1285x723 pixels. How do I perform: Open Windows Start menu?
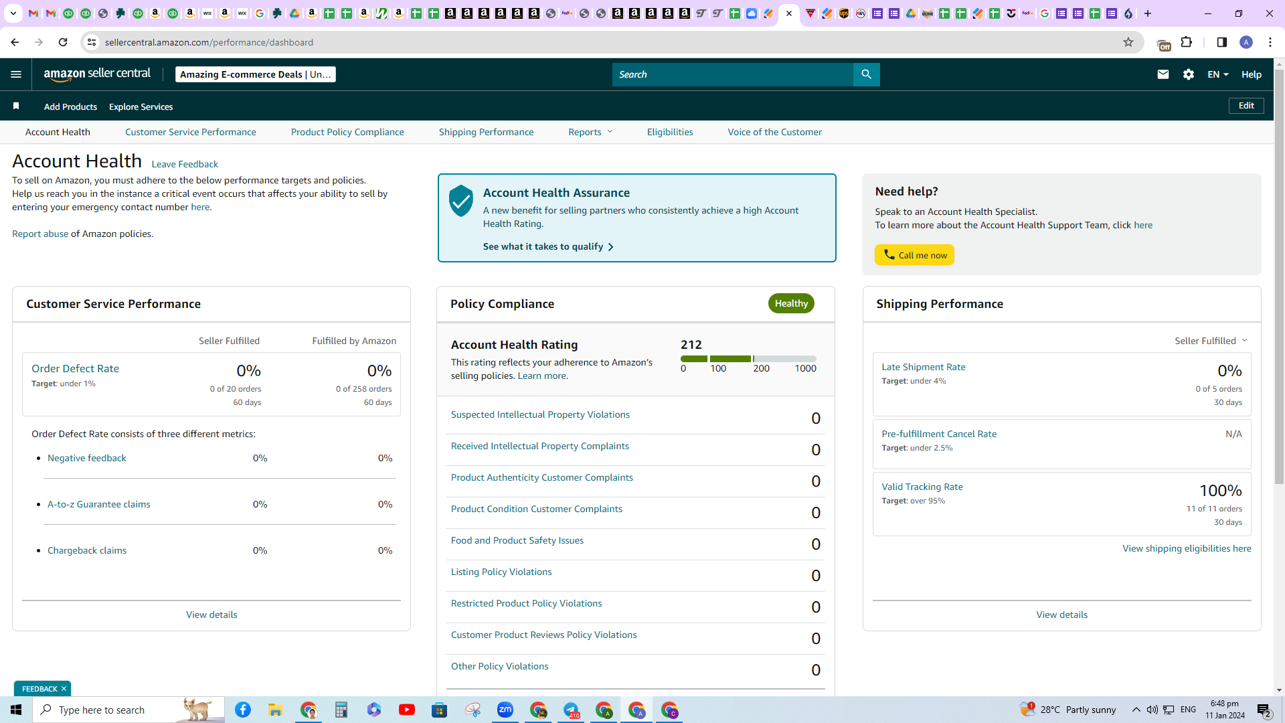click(16, 710)
